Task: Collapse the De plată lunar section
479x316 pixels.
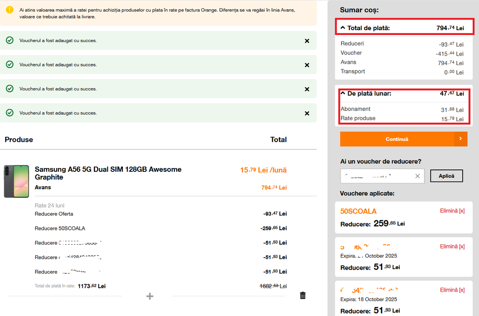Action: (x=343, y=93)
